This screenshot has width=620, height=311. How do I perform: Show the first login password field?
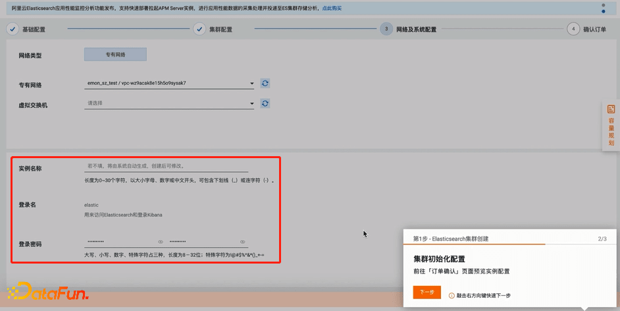click(x=161, y=242)
